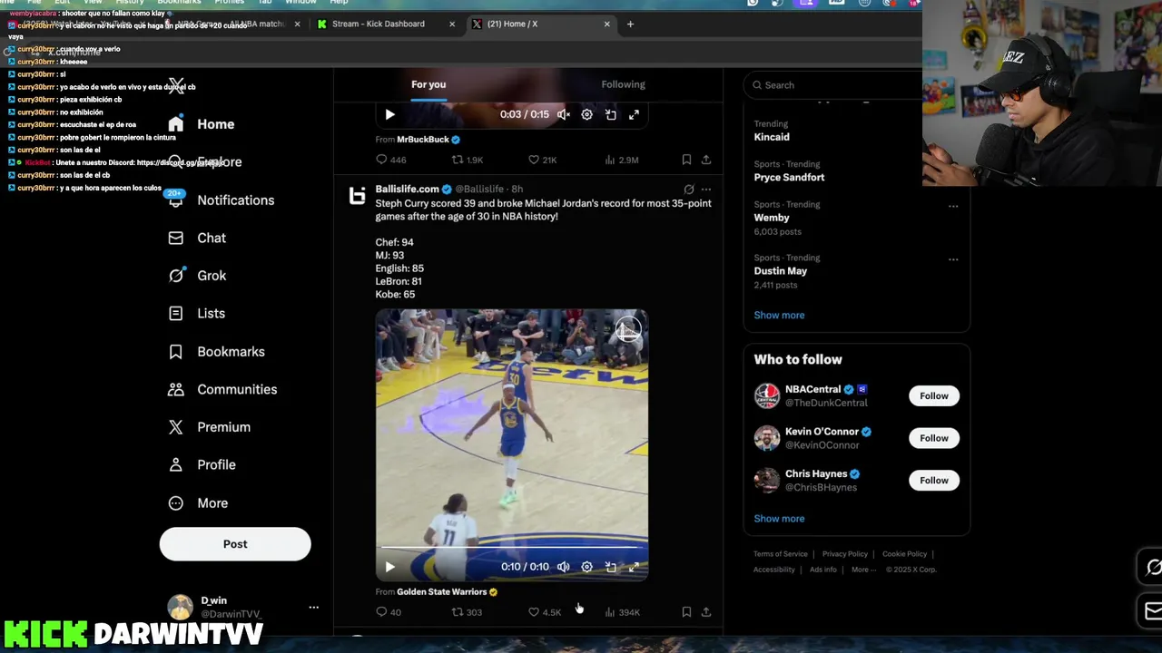The height and width of the screenshot is (653, 1162).
Task: Open Lists in the X sidebar
Action: coord(196,314)
